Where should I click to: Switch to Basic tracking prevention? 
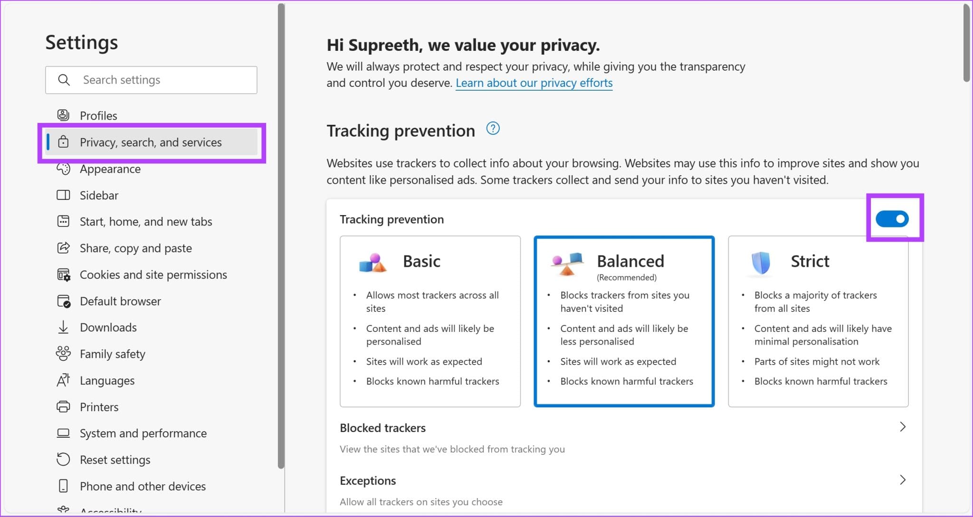coord(430,321)
